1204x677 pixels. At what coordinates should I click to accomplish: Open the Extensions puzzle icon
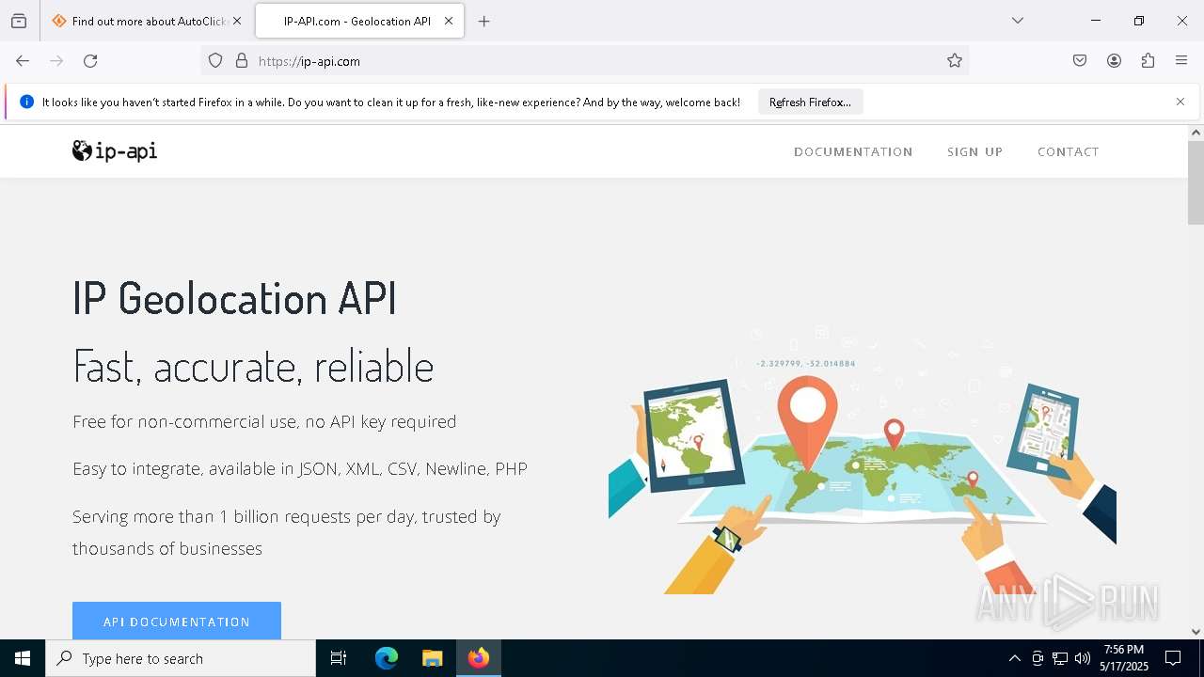1148,61
